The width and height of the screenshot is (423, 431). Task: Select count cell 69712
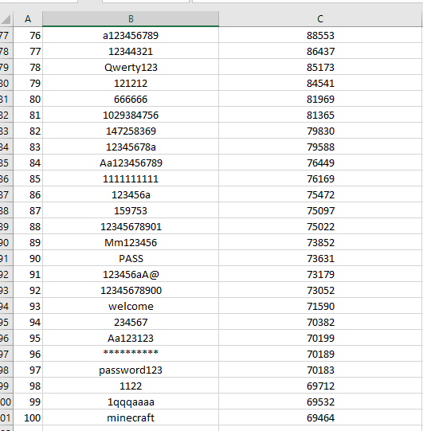click(320, 386)
